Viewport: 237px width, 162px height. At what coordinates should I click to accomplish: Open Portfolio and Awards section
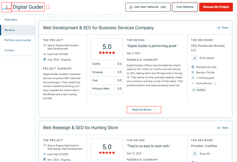tap(17, 40)
